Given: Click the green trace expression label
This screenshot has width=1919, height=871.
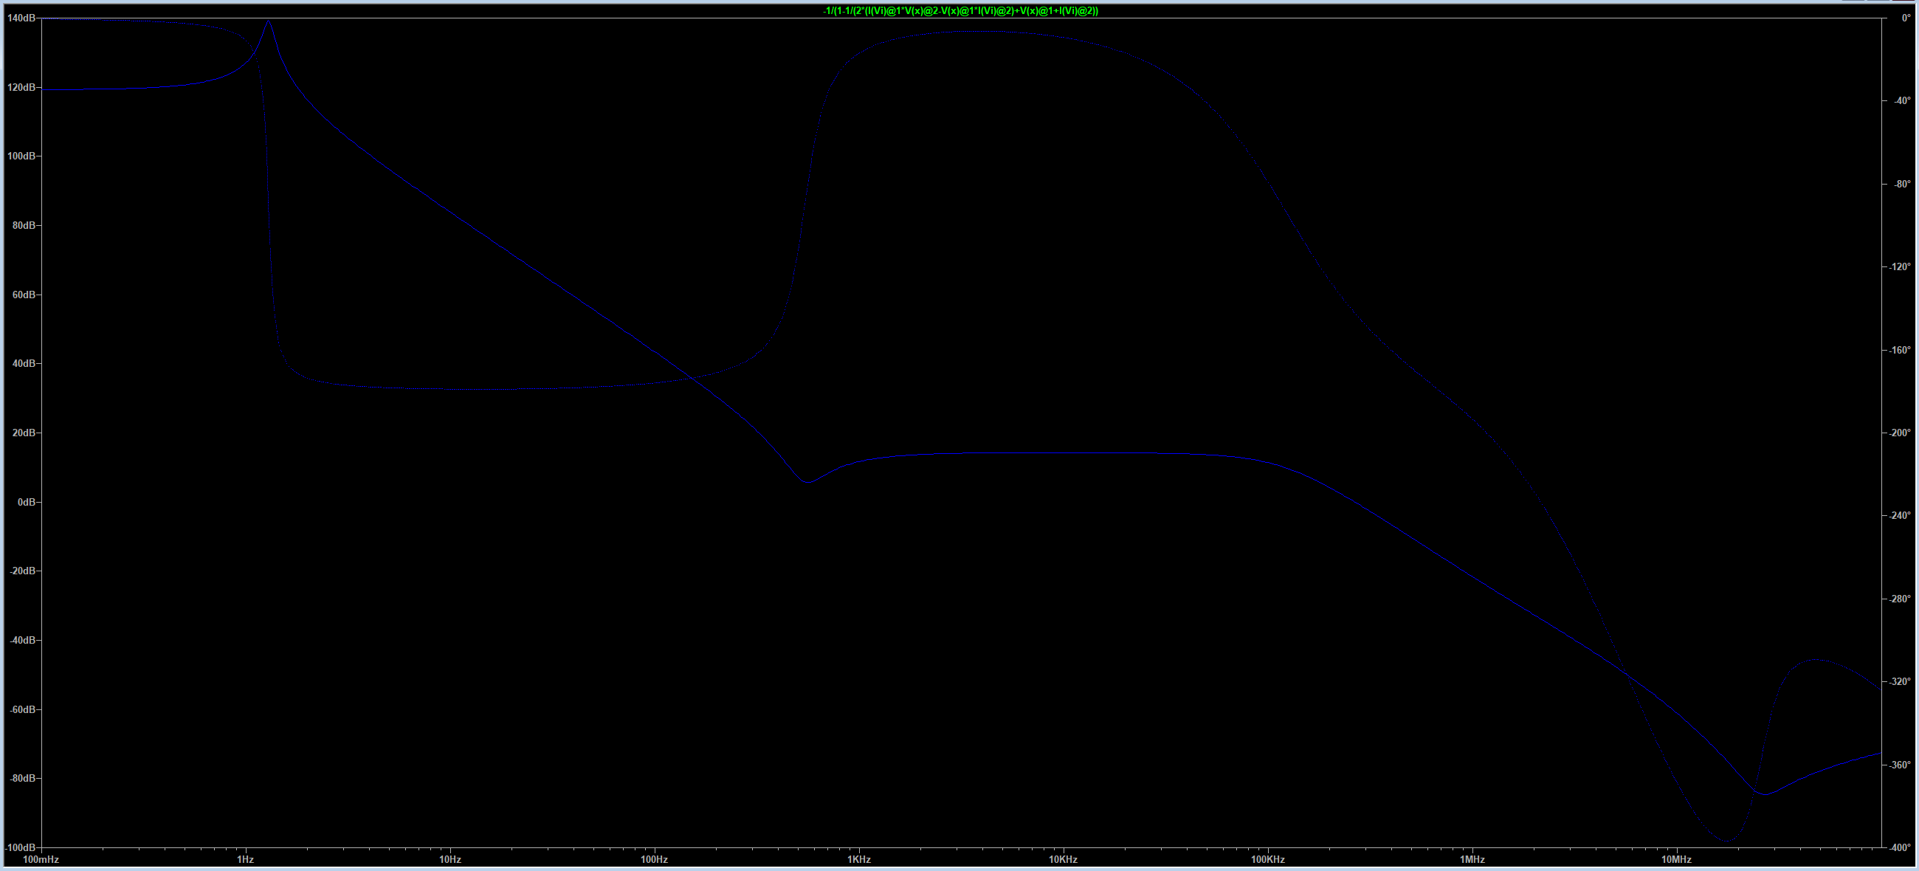Looking at the screenshot, I should click(959, 11).
